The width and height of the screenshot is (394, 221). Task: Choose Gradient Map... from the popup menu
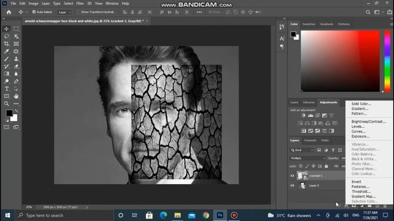tap(364, 196)
